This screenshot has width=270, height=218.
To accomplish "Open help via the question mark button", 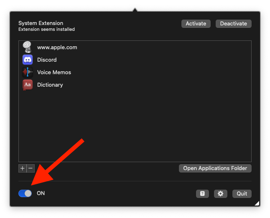I will coord(202,193).
